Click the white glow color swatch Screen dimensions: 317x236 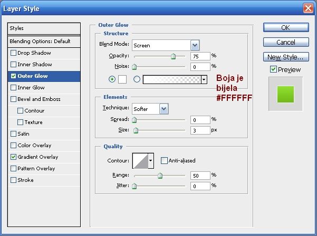(122, 79)
